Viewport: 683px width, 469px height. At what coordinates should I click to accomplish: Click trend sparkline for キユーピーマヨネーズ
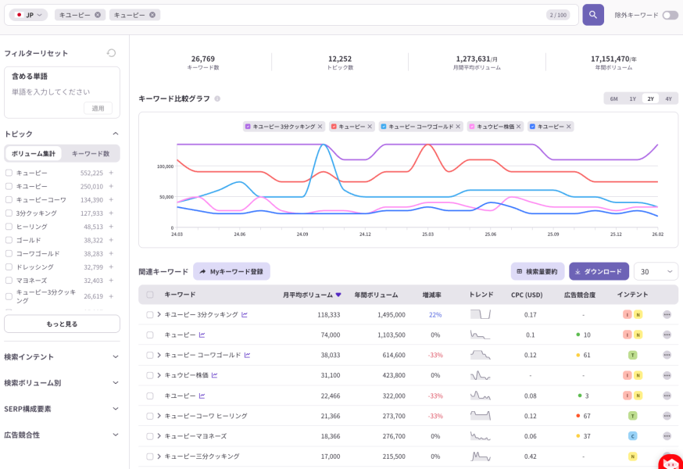[x=480, y=436]
